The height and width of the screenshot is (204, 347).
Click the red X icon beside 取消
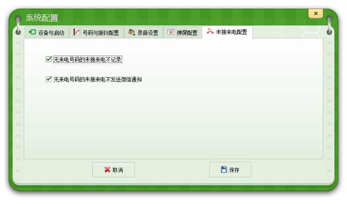tap(107, 170)
